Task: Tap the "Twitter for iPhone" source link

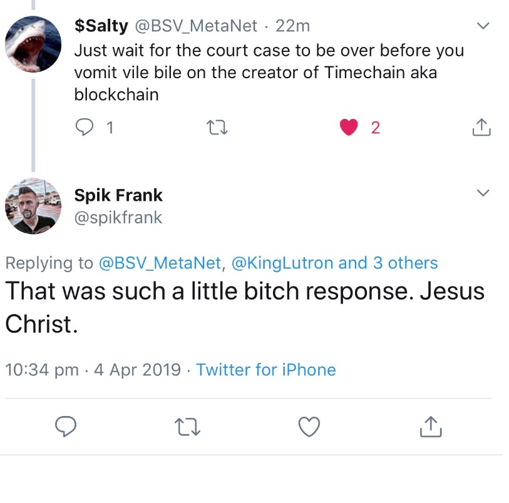Action: 266,370
